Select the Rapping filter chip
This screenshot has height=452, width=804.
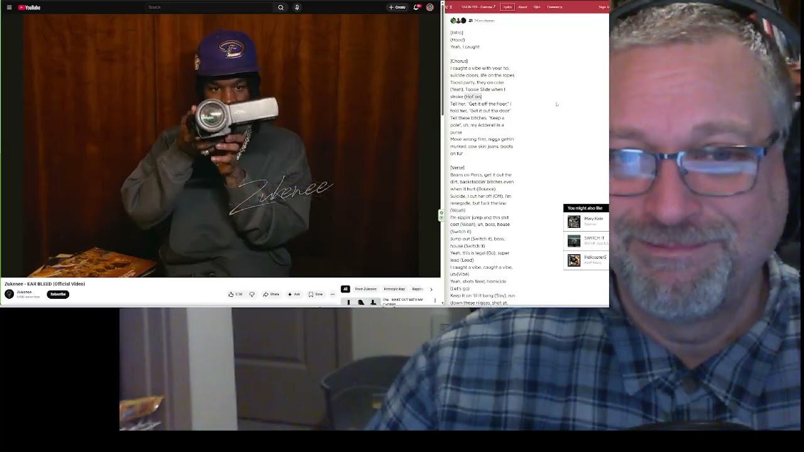pos(417,289)
